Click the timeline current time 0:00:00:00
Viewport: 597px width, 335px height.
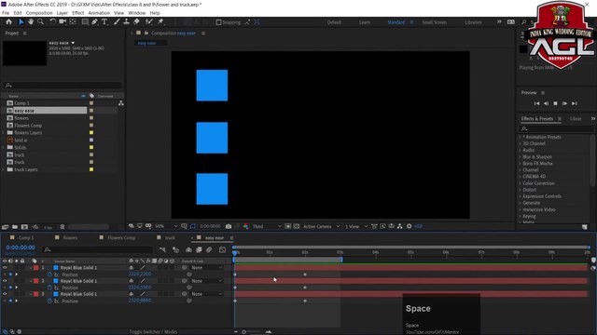[21, 248]
